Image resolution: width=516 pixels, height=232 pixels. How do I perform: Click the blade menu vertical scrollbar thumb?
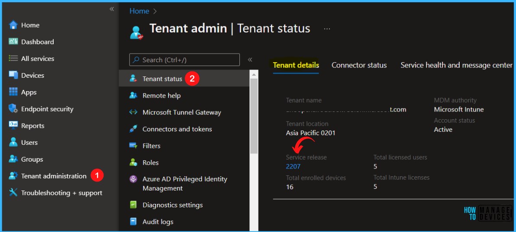tap(254, 116)
